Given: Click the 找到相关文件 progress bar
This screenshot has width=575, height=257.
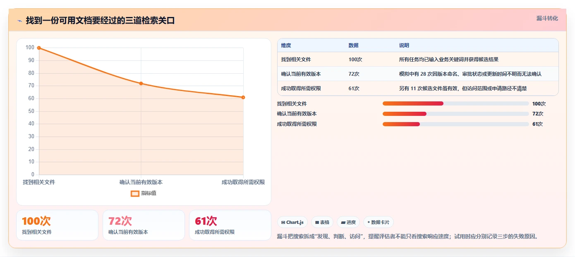Looking at the screenshot, I should (456, 103).
